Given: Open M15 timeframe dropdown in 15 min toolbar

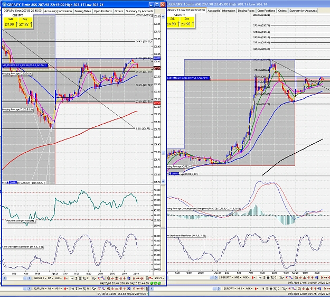Looking at the screenshot, I should [x=238, y=277].
